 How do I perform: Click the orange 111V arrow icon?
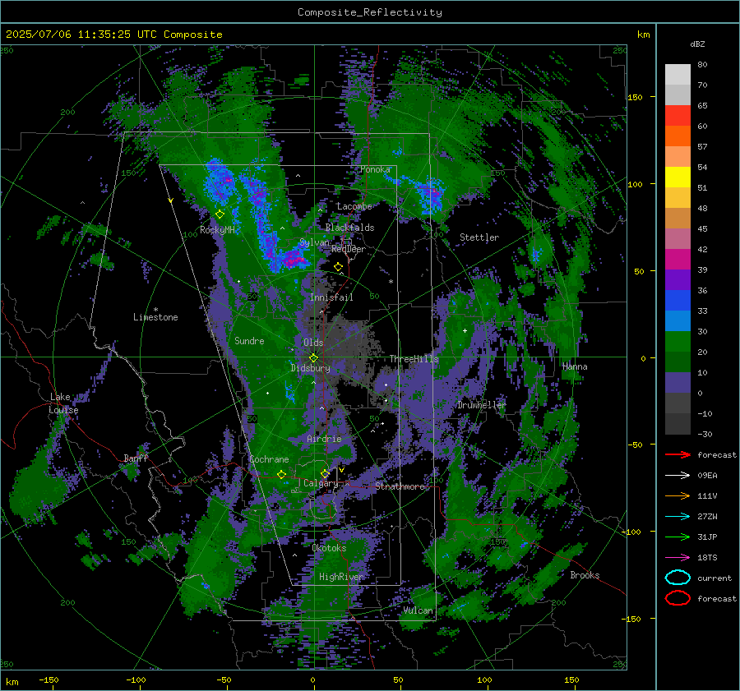tap(678, 495)
